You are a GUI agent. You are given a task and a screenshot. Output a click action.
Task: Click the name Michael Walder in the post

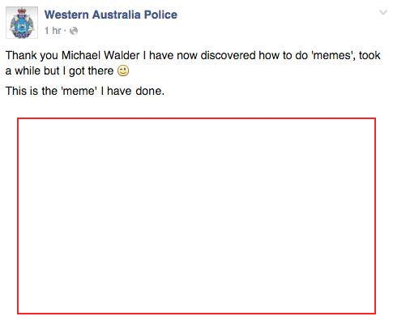100,55
